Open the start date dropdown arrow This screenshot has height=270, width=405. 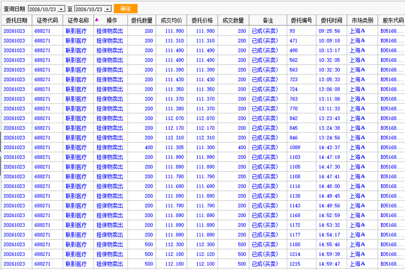[x=61, y=9]
